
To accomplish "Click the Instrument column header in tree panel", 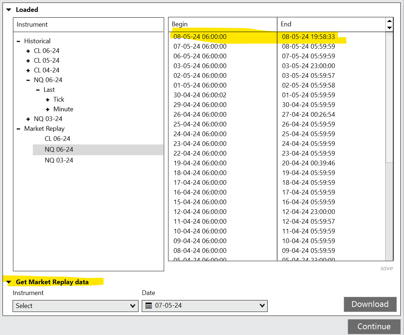I will [x=88, y=25].
